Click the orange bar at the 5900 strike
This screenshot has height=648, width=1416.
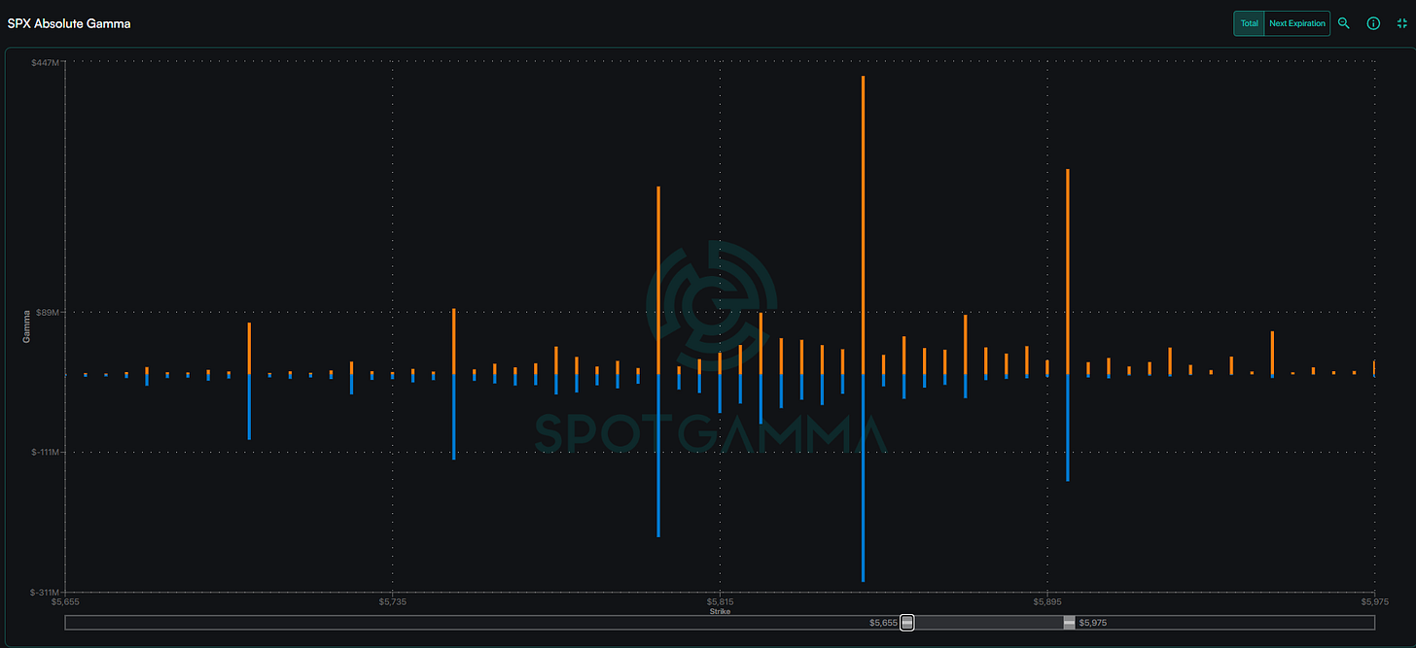(1068, 272)
